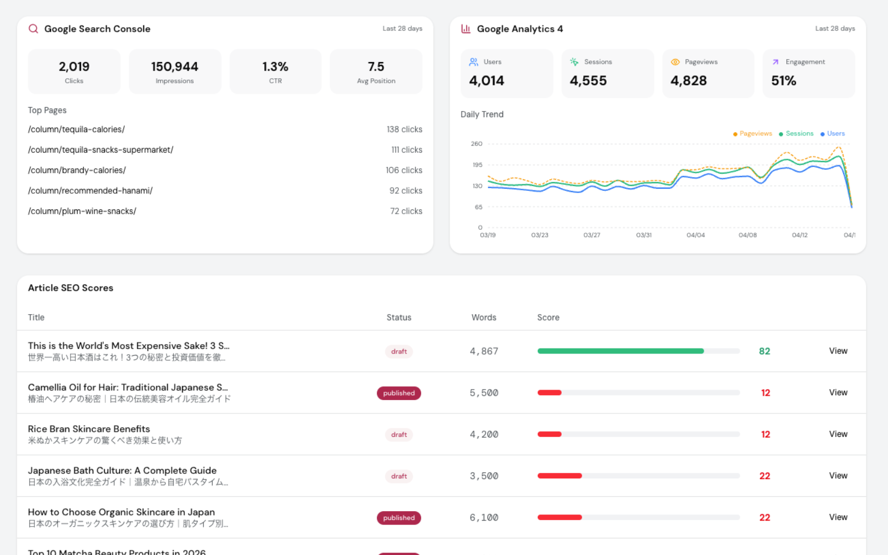
Task: Click the 2,019 Clicks stat card
Action: [x=74, y=72]
